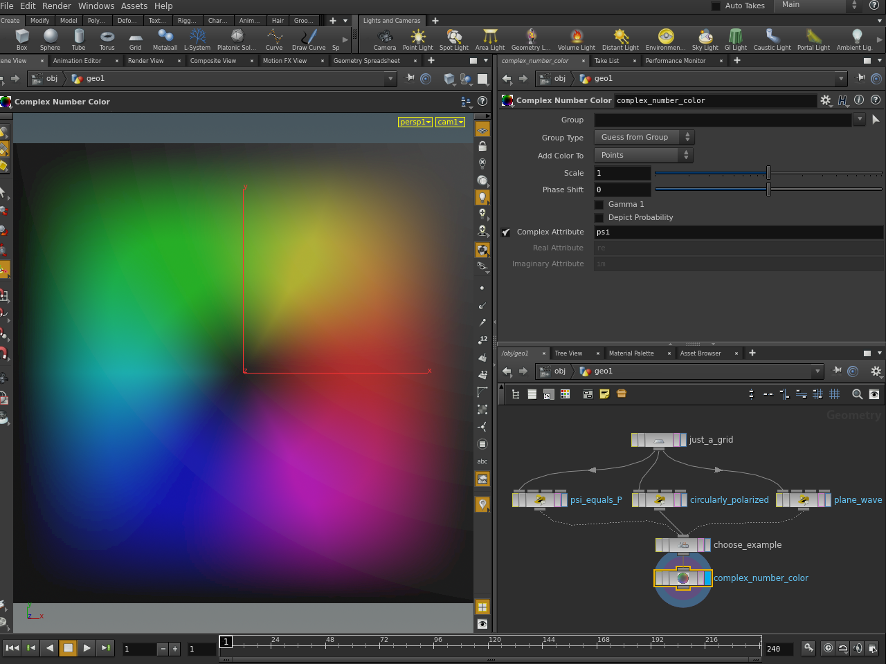886x664 pixels.
Task: Select the L-System shelf tool
Action: pos(197,39)
